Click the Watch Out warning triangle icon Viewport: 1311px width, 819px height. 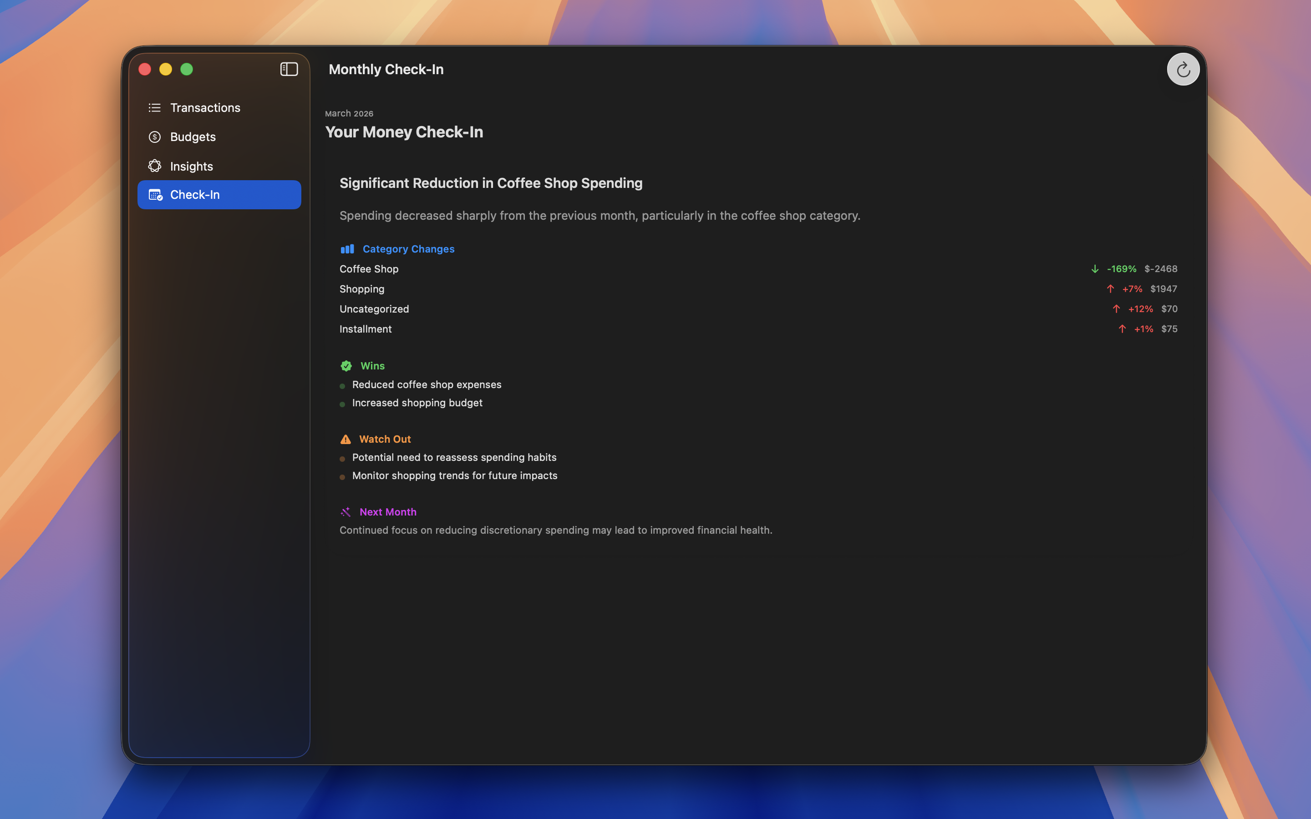pos(346,439)
